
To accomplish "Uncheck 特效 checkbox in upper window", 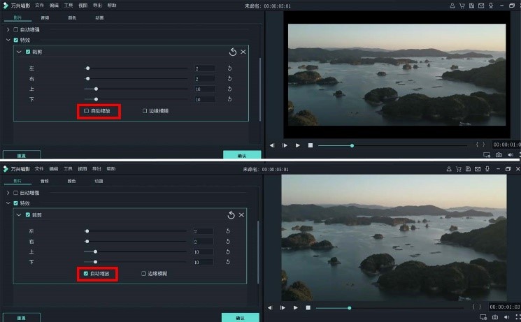I will [15, 41].
